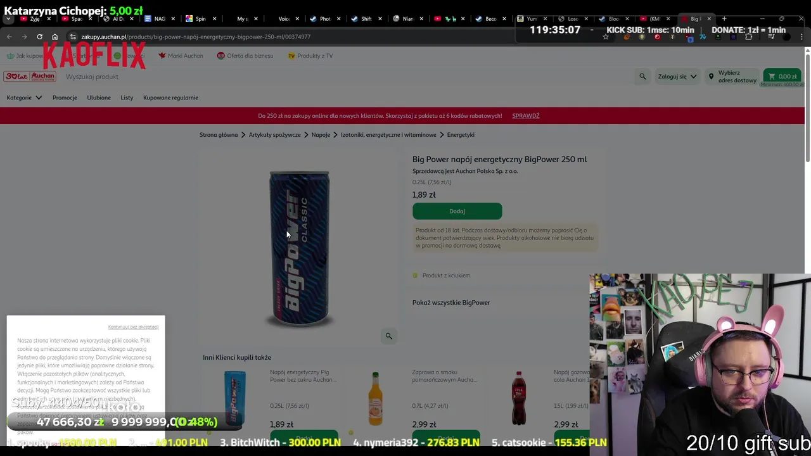
Task: Click the 1,89 zł main product price
Action: [x=424, y=195]
